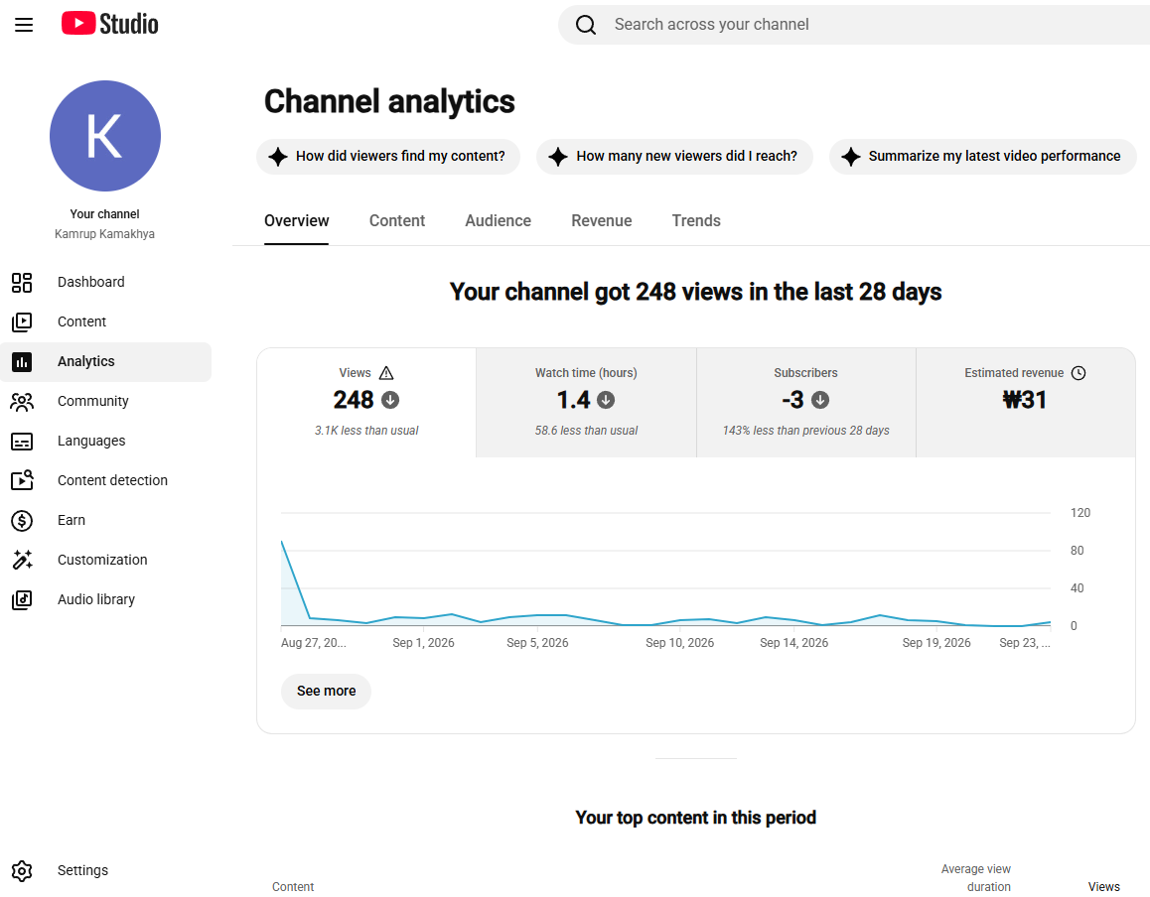The width and height of the screenshot is (1150, 897).
Task: Click the '3.1K less than usual' text
Action: pos(366,431)
